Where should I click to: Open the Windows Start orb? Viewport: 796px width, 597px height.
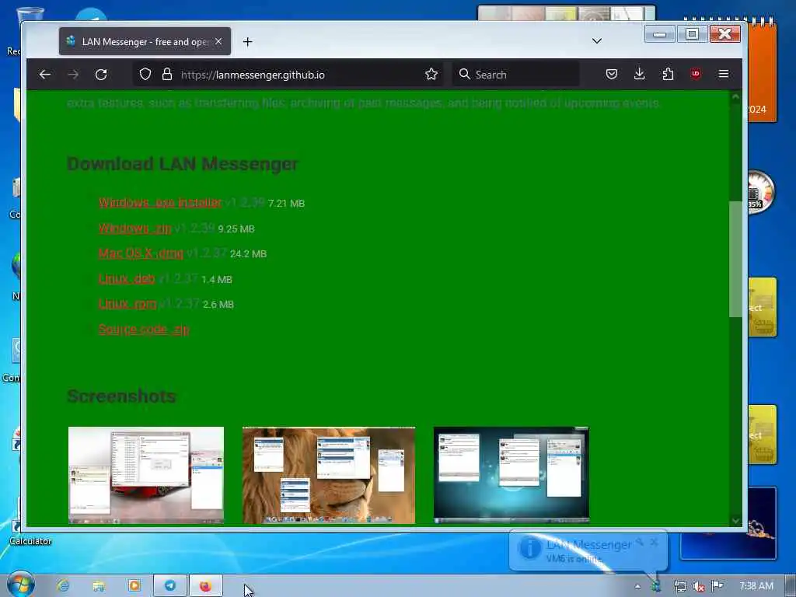pyautogui.click(x=21, y=585)
